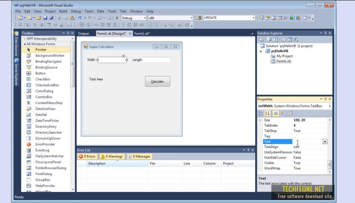
Task: Collapse the All Windows Forms toolbox group
Action: point(25,44)
